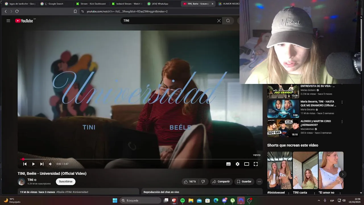Bookmark this page icon
Image resolution: width=364 pixels, height=205 pixels.
[75, 11]
